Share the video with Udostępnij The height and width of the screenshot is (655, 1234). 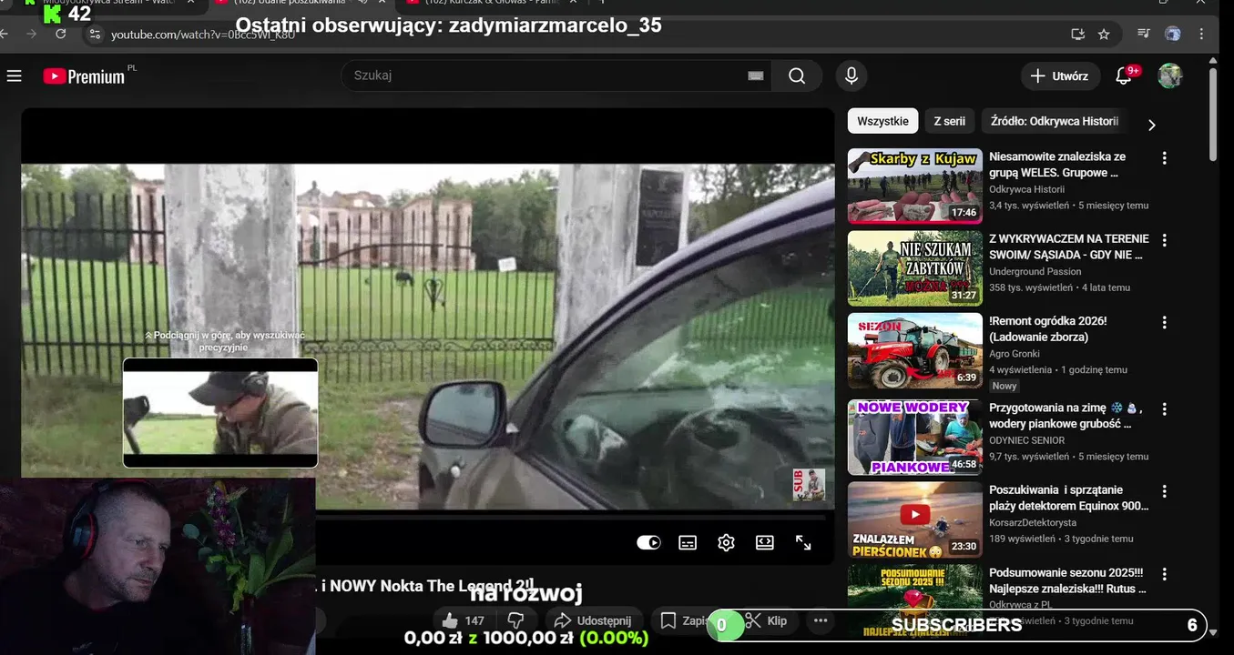[x=593, y=620]
